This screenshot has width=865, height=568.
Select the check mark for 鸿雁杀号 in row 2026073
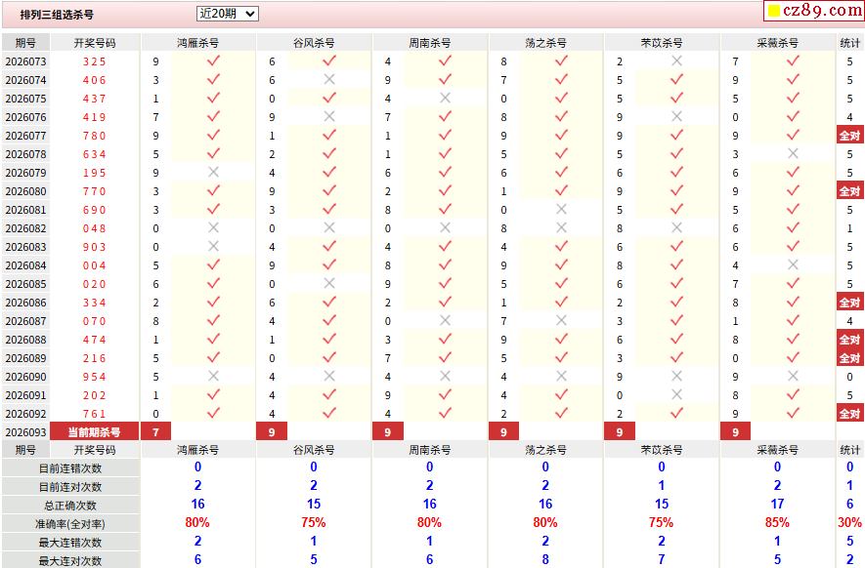tap(213, 61)
